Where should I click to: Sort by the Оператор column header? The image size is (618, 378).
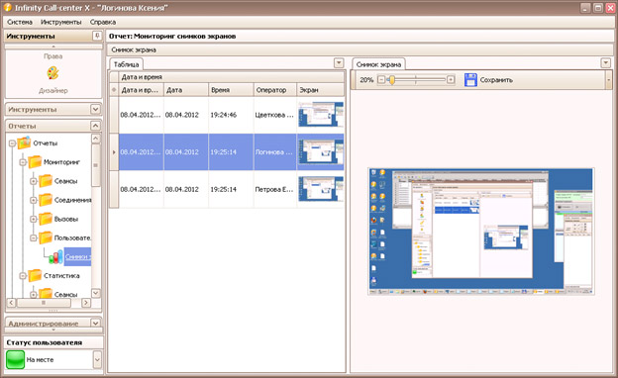click(x=274, y=90)
